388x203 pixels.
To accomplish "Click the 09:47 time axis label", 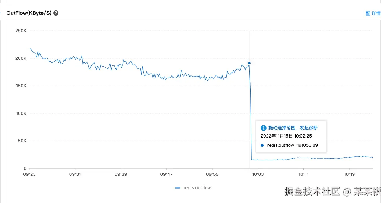I will click(166, 174).
